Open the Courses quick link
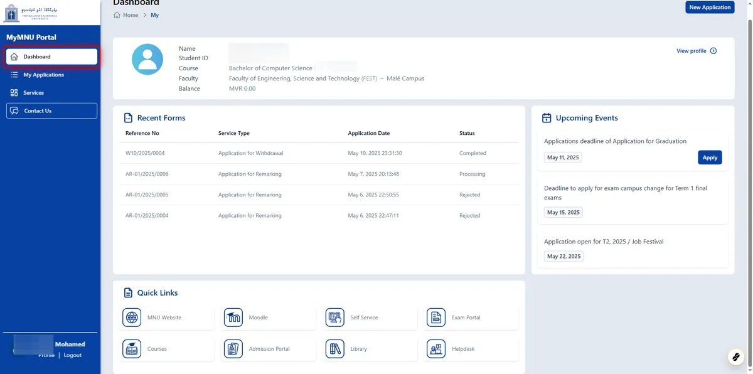The width and height of the screenshot is (753, 374). (166, 349)
